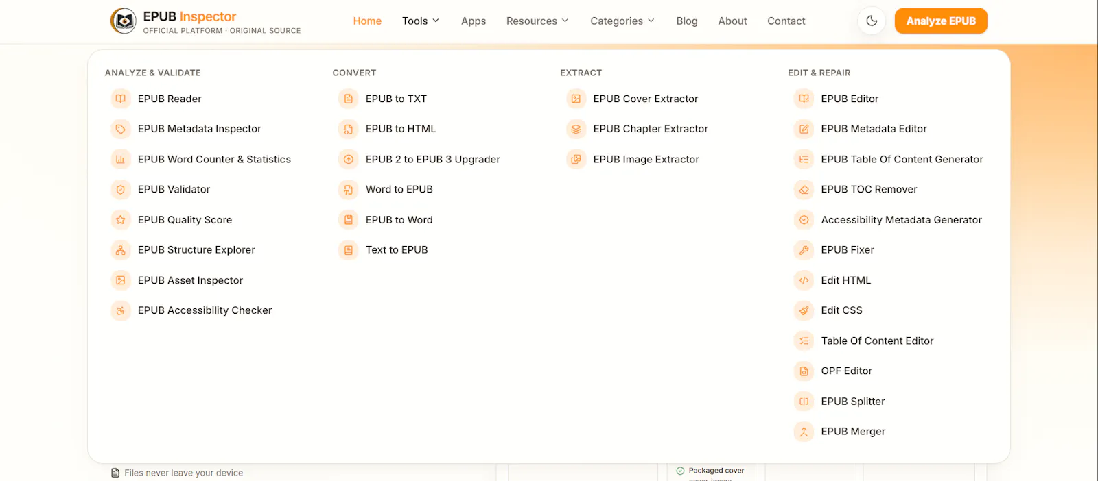Screen dimensions: 1098x481
Task: Open the Contact page
Action: (786, 21)
